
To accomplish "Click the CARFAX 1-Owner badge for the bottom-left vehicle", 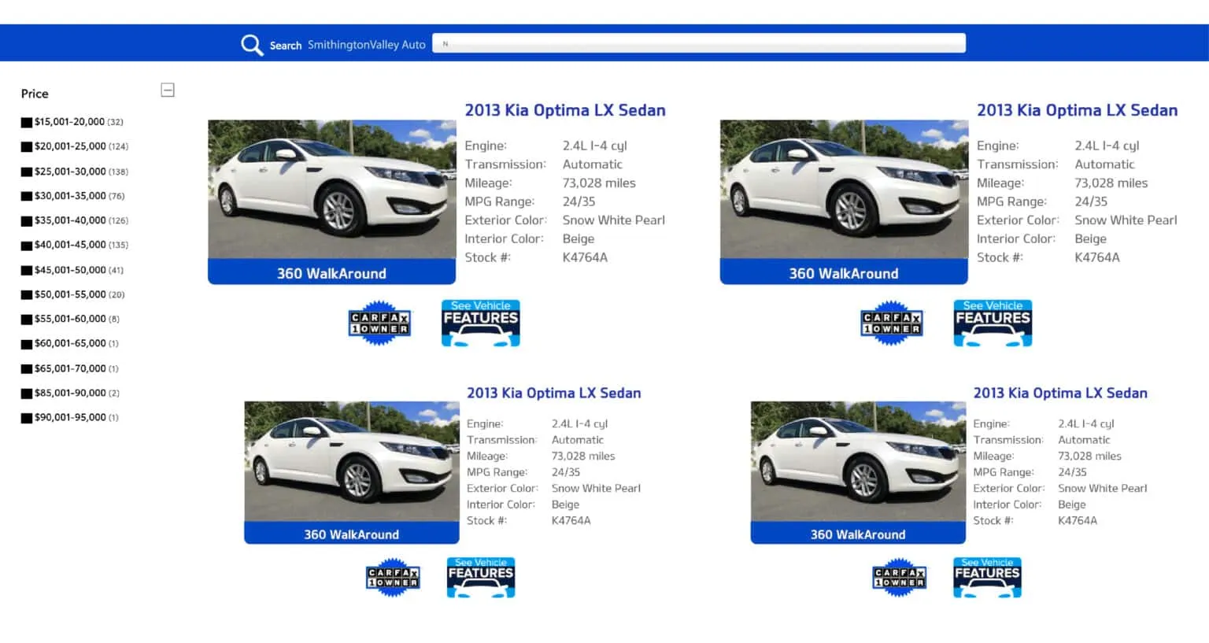I will click(392, 577).
